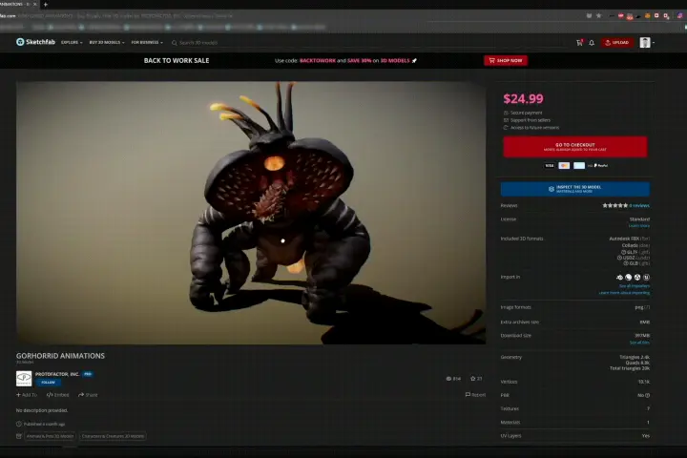This screenshot has width=687, height=458.
Task: Click the rightmost browser extension icon
Action: (680, 16)
